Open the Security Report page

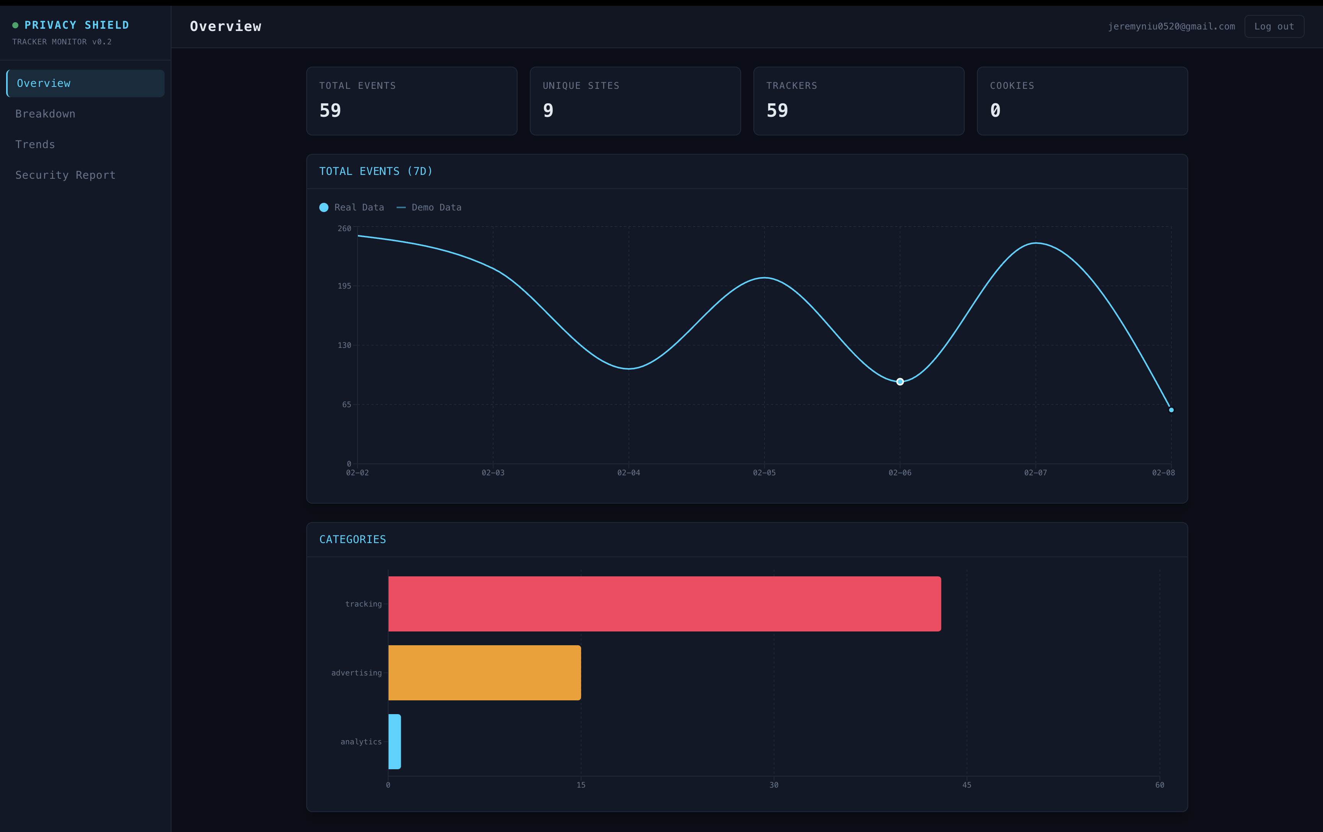click(x=65, y=175)
